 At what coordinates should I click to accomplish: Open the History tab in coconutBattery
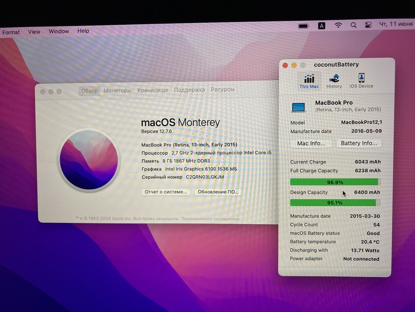click(334, 81)
